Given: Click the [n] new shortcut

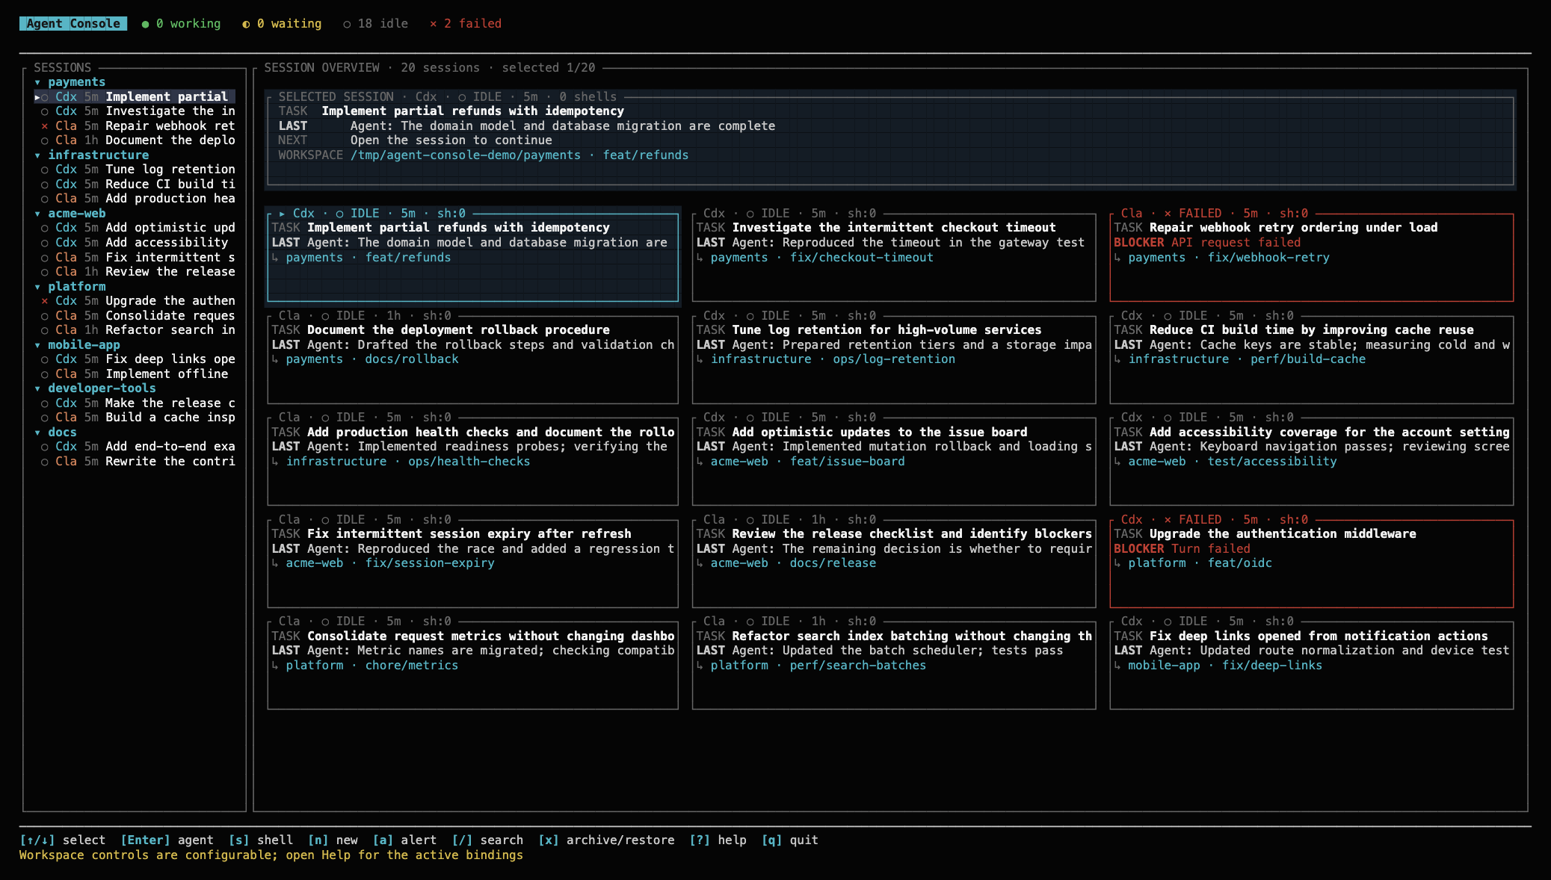Looking at the screenshot, I should [333, 840].
